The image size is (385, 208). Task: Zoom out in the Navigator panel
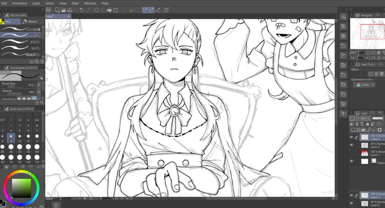[x=368, y=53]
